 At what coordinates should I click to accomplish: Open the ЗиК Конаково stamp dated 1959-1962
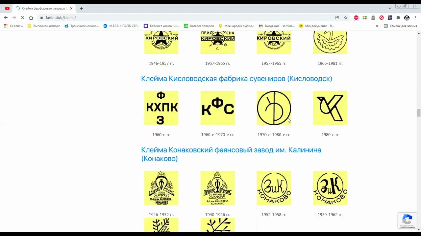[x=330, y=188]
